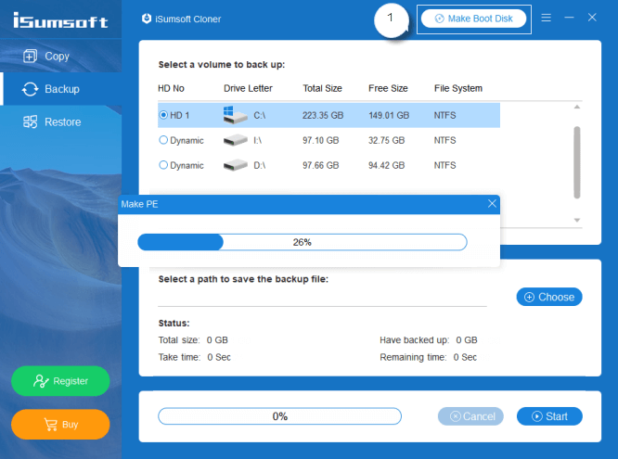
Task: Select the Dynamic I:\ radio button
Action: (x=163, y=140)
